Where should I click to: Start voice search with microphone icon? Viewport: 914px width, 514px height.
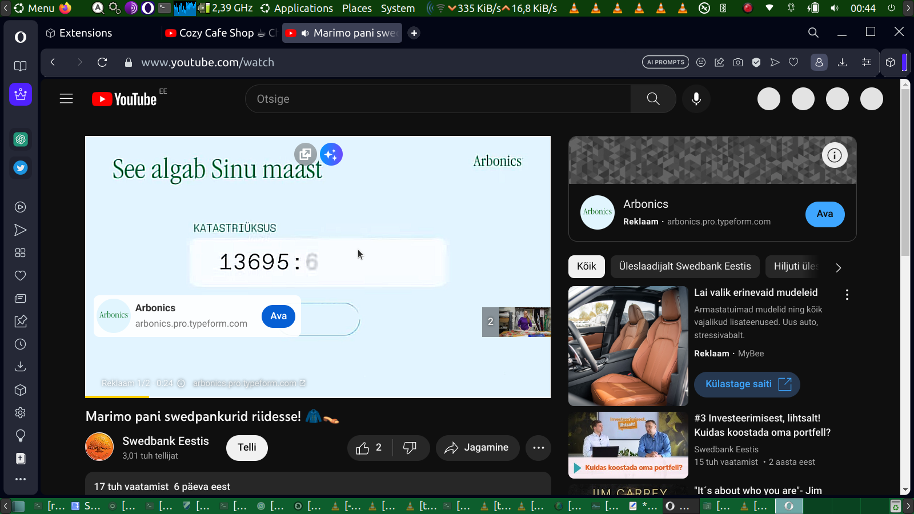696,99
